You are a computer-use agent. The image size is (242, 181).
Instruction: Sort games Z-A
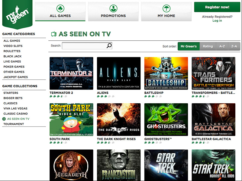[234, 46]
